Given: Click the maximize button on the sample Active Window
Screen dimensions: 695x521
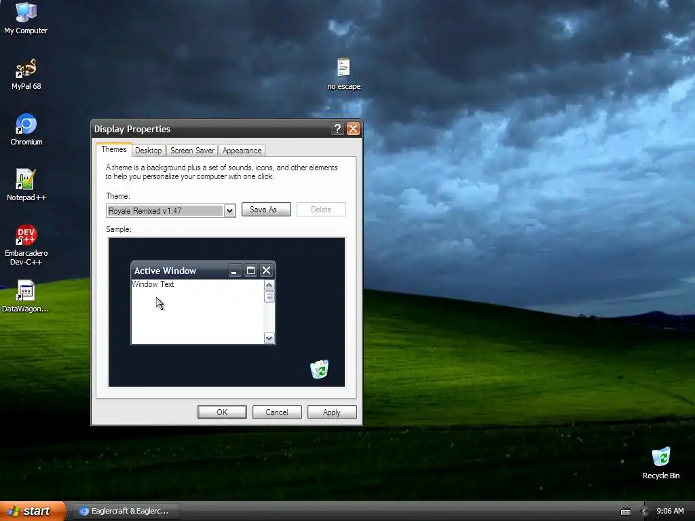Looking at the screenshot, I should point(250,271).
